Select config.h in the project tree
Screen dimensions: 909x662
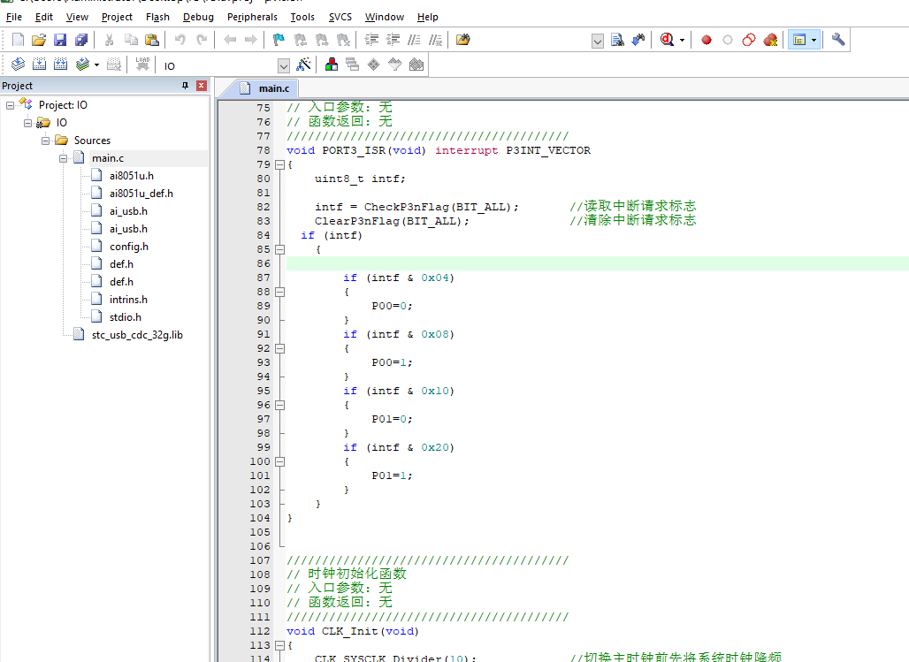[129, 247]
